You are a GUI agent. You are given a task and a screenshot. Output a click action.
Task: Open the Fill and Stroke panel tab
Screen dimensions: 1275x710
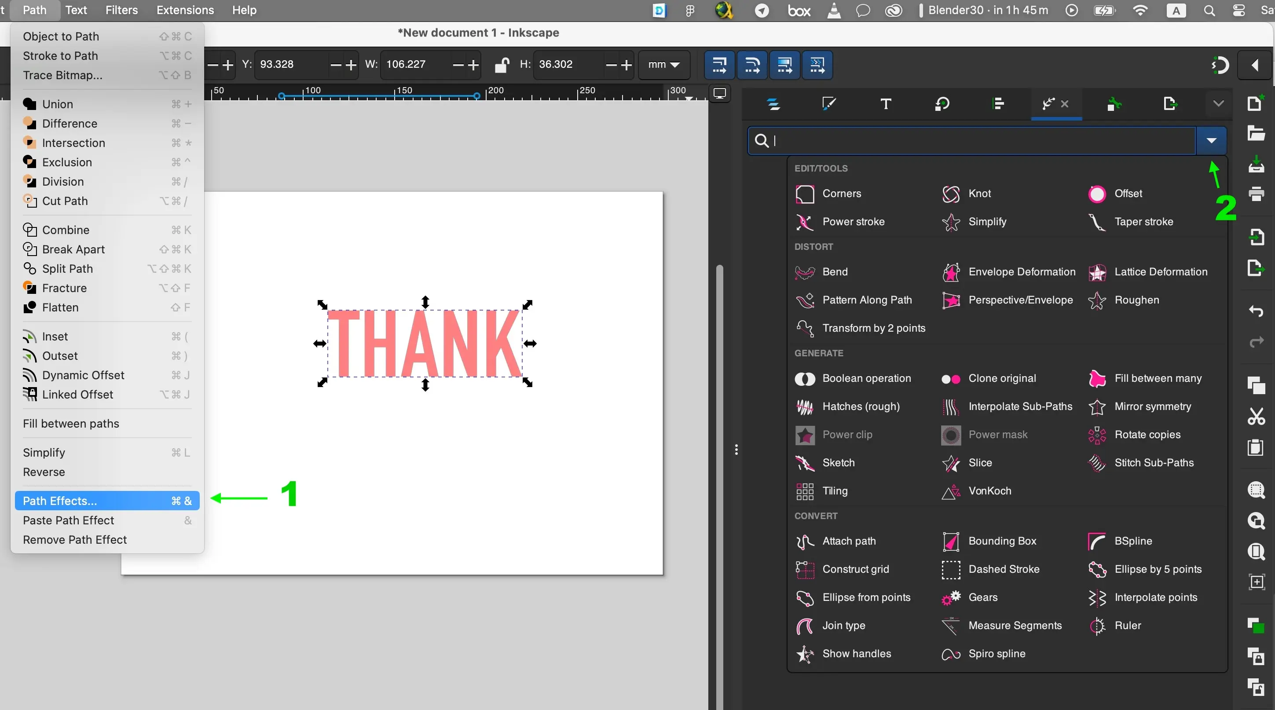coord(829,104)
